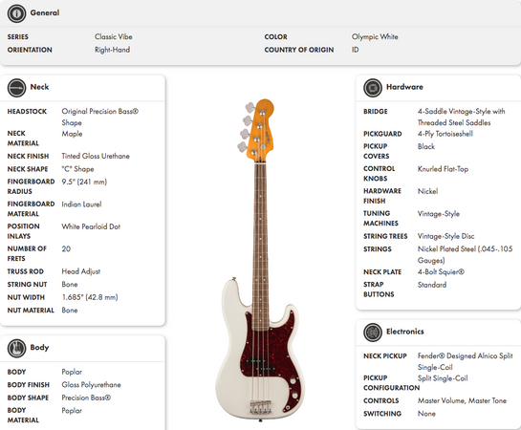The height and width of the screenshot is (430, 521).
Task: Click the BODY MATERIAL value 'Poplar'
Action: click(x=72, y=411)
